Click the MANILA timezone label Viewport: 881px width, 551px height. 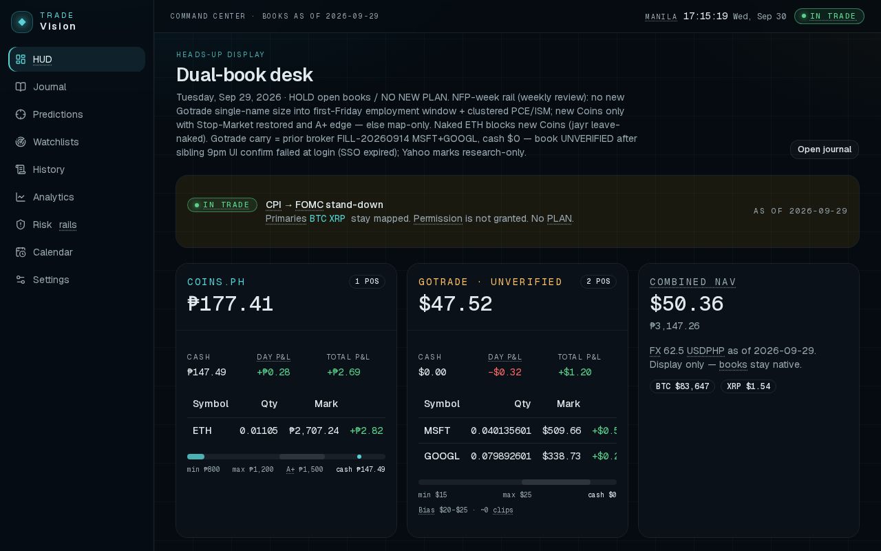point(661,17)
